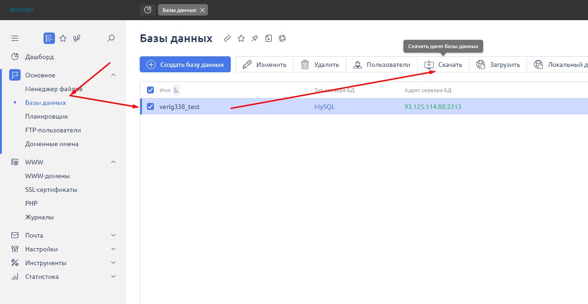Open Менеджер файлов in sidebar
The width and height of the screenshot is (588, 304).
[54, 89]
